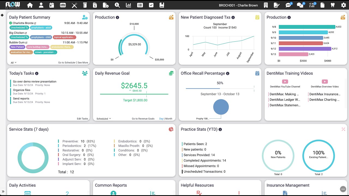This screenshot has width=349, height=196.
Task: Show info for gauge Production card
Action: tap(118, 17)
